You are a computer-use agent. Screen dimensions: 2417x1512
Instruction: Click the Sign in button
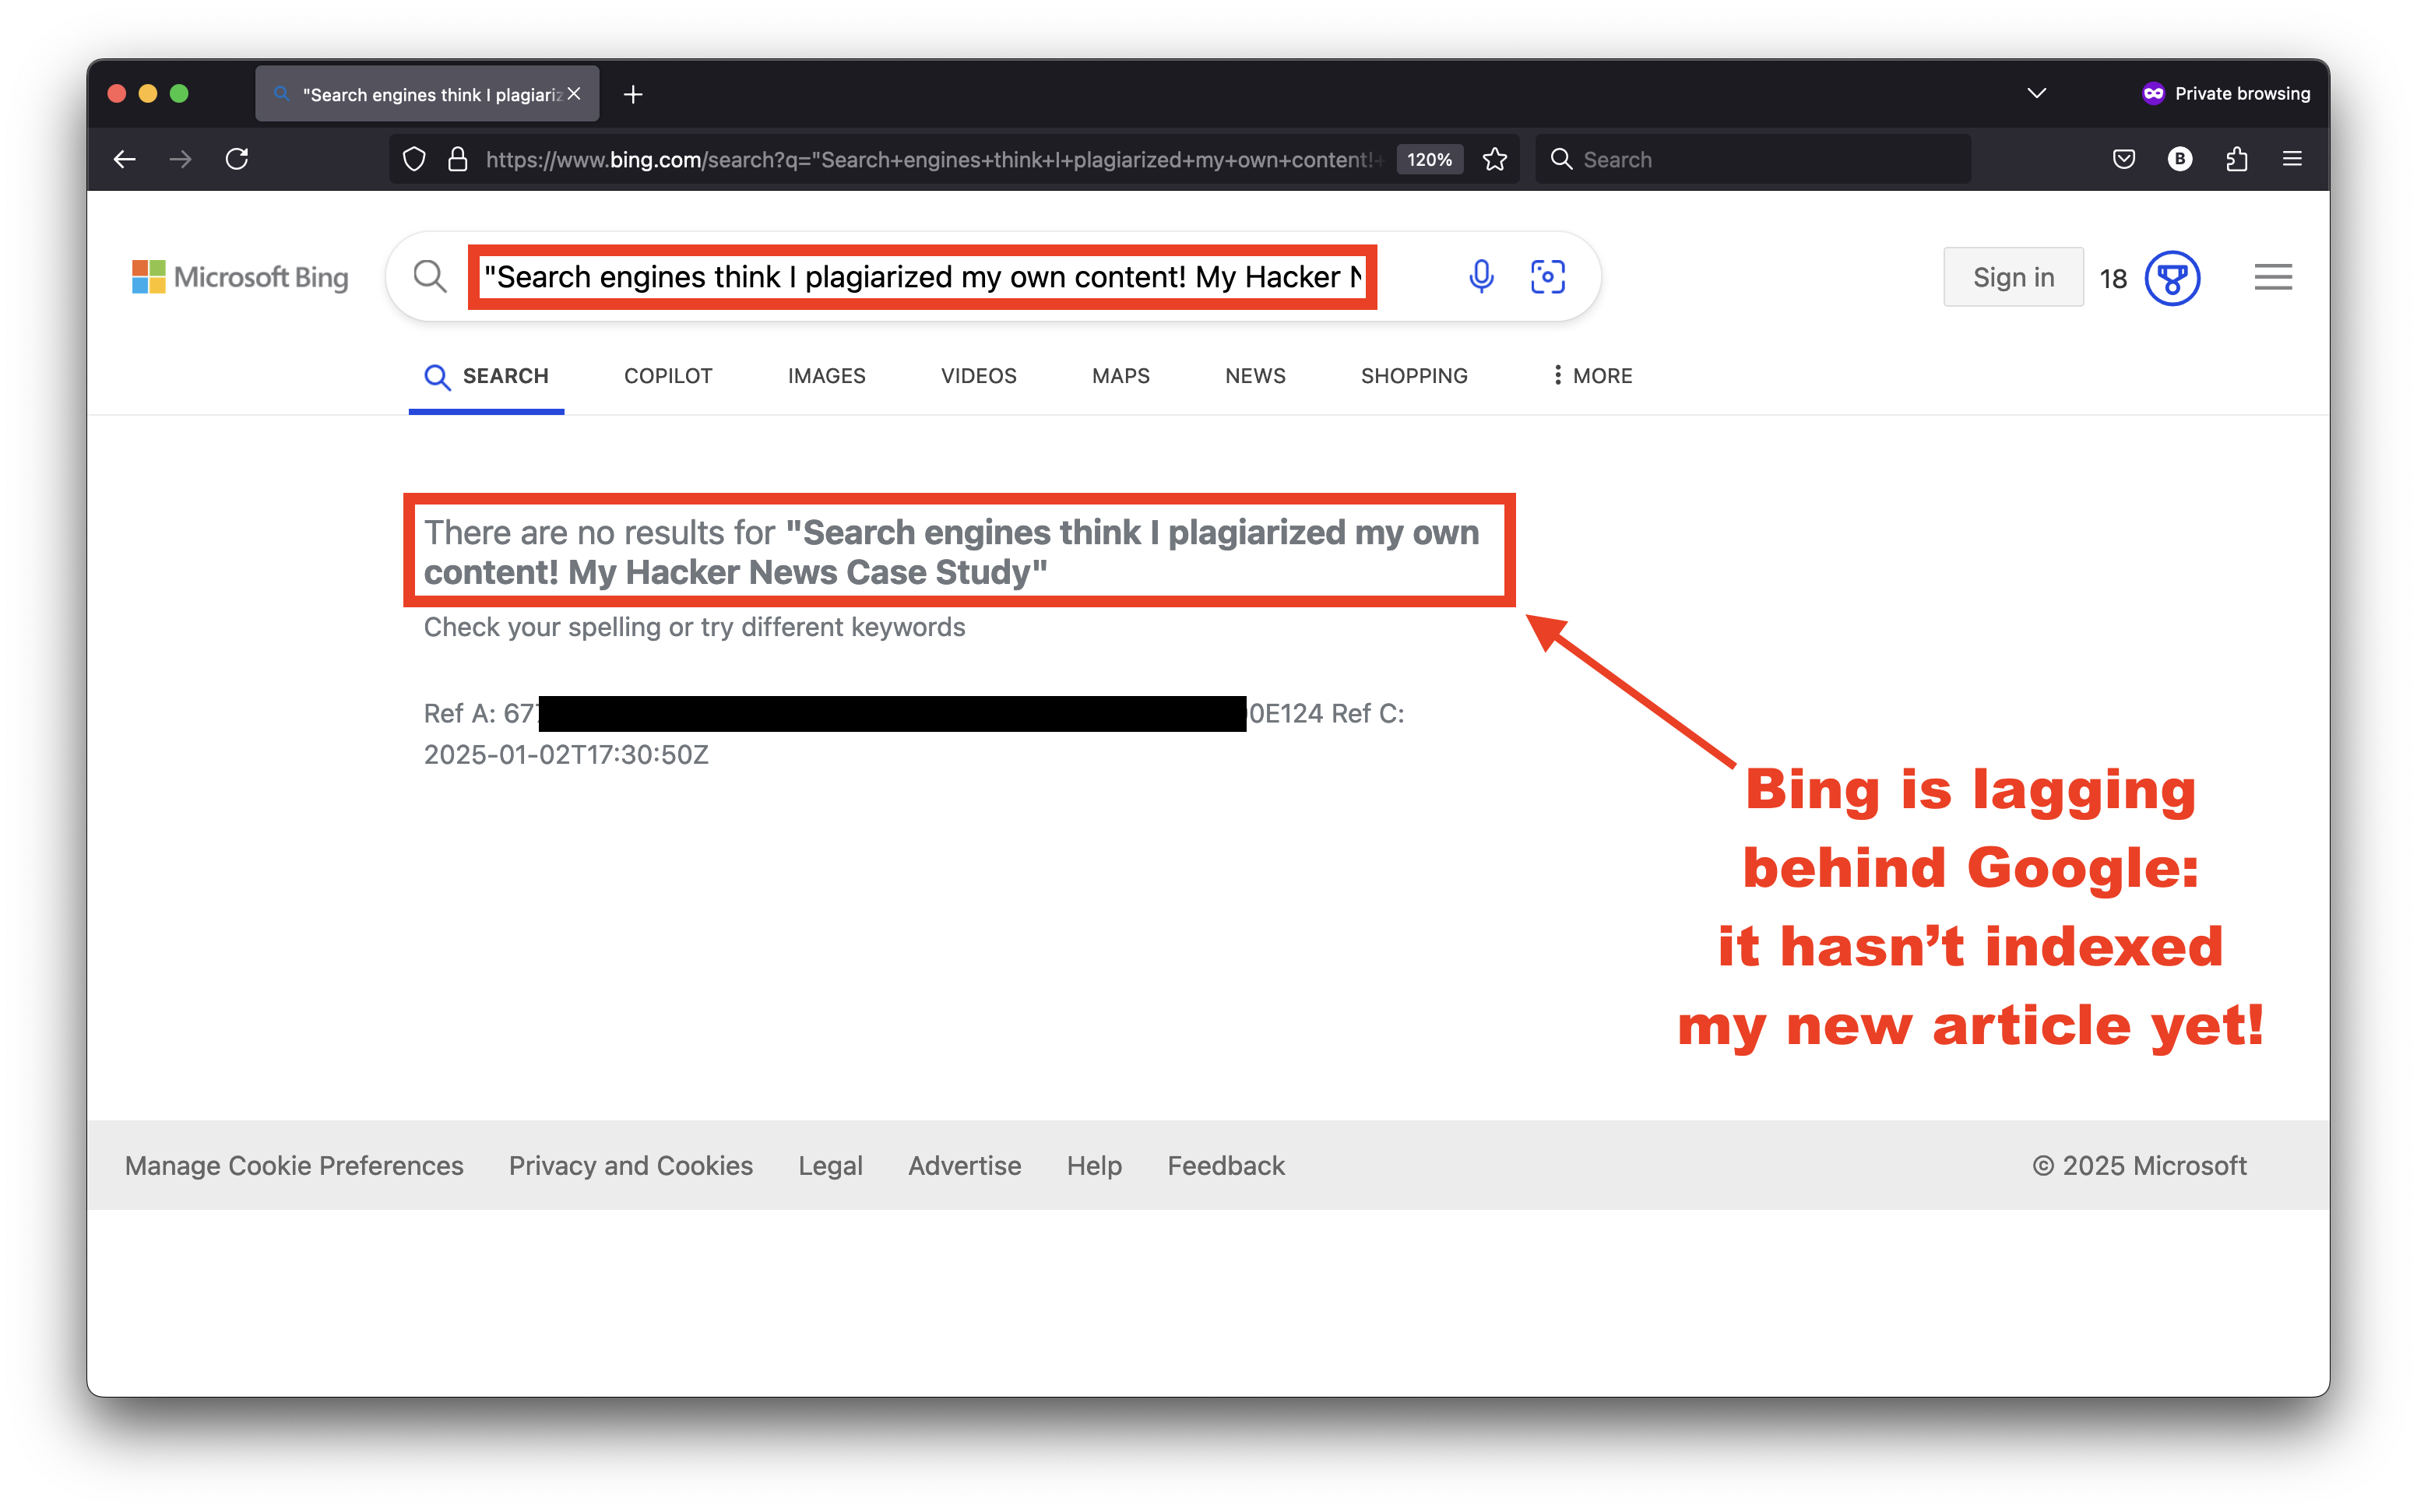point(2013,277)
